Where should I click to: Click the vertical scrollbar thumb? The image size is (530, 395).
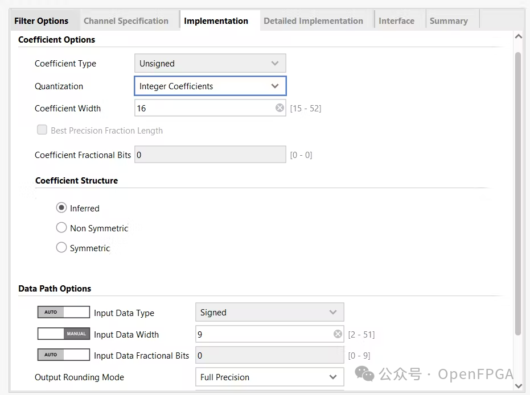[518, 193]
